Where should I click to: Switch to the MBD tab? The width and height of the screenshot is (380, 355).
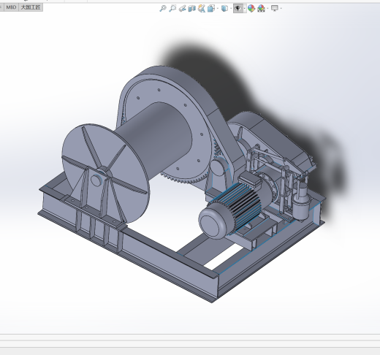coord(11,7)
